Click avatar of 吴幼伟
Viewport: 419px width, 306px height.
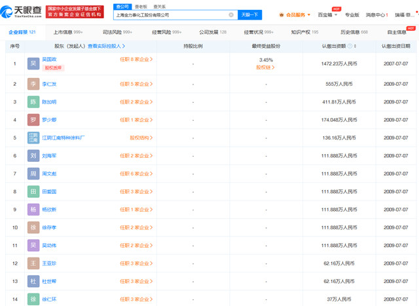coord(33,245)
